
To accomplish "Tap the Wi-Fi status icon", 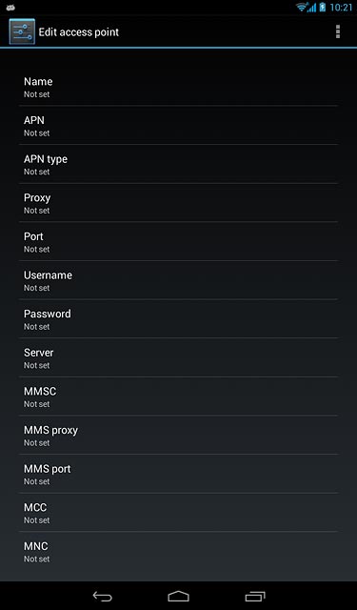I will click(x=302, y=7).
